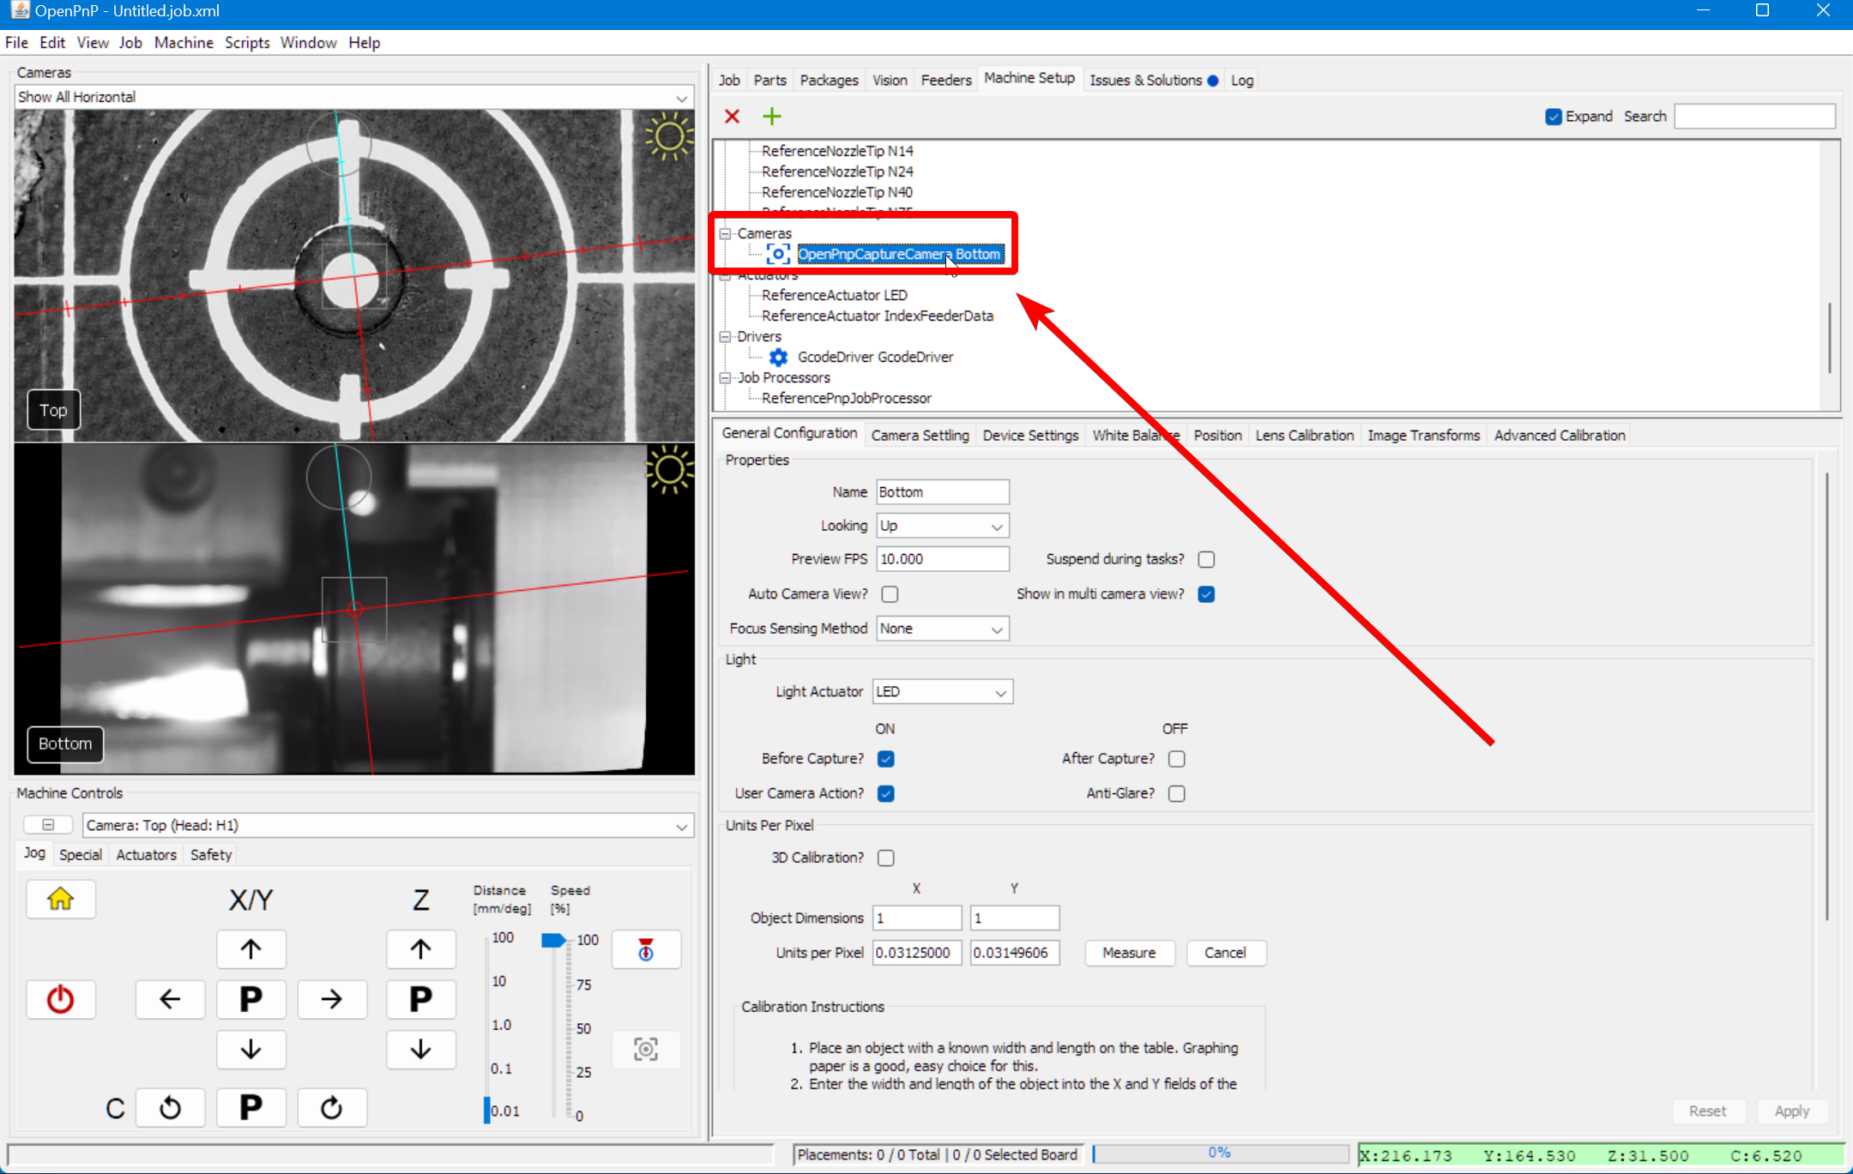The image size is (1853, 1174).
Task: Click the Speed slider handle
Action: [553, 941]
